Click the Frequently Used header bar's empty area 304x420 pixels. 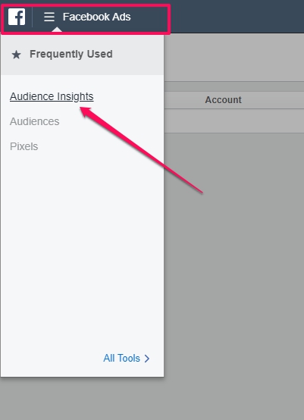pyautogui.click(x=138, y=55)
